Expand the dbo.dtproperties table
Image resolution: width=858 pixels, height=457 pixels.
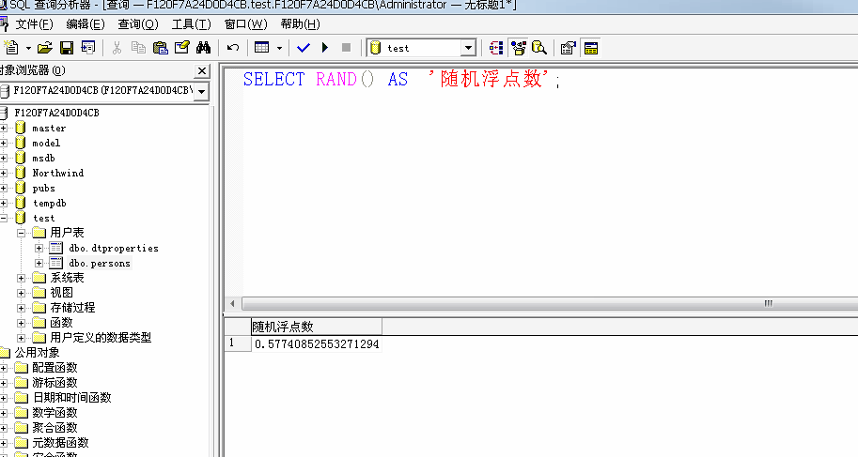(x=39, y=248)
